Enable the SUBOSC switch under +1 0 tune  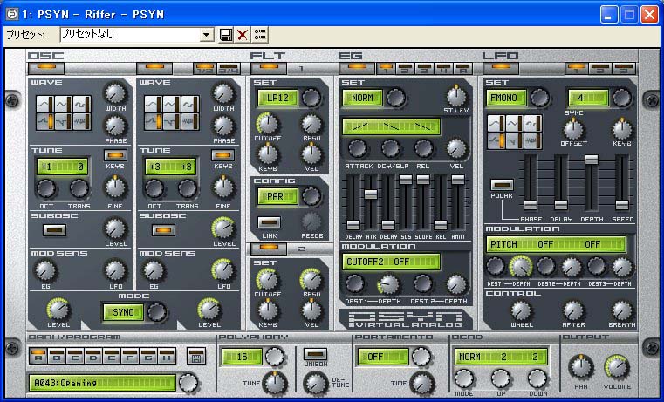55,230
